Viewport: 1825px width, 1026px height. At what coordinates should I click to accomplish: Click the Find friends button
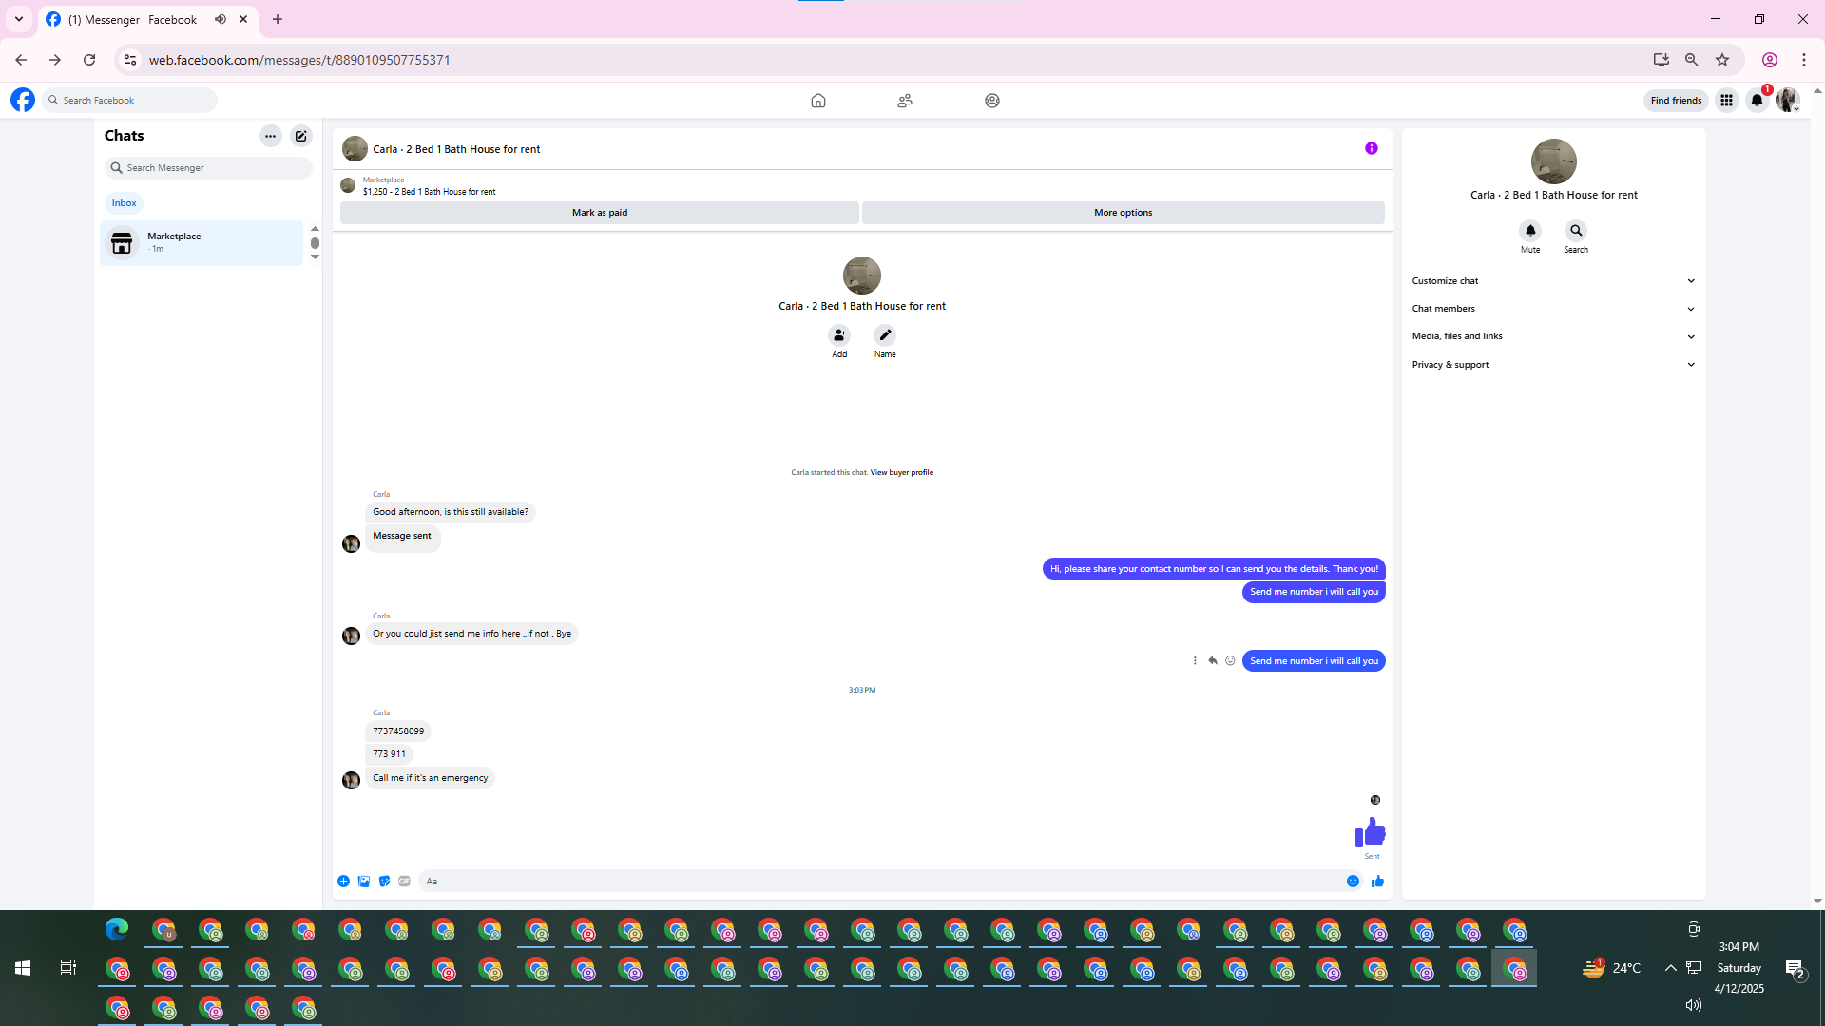pyautogui.click(x=1676, y=101)
